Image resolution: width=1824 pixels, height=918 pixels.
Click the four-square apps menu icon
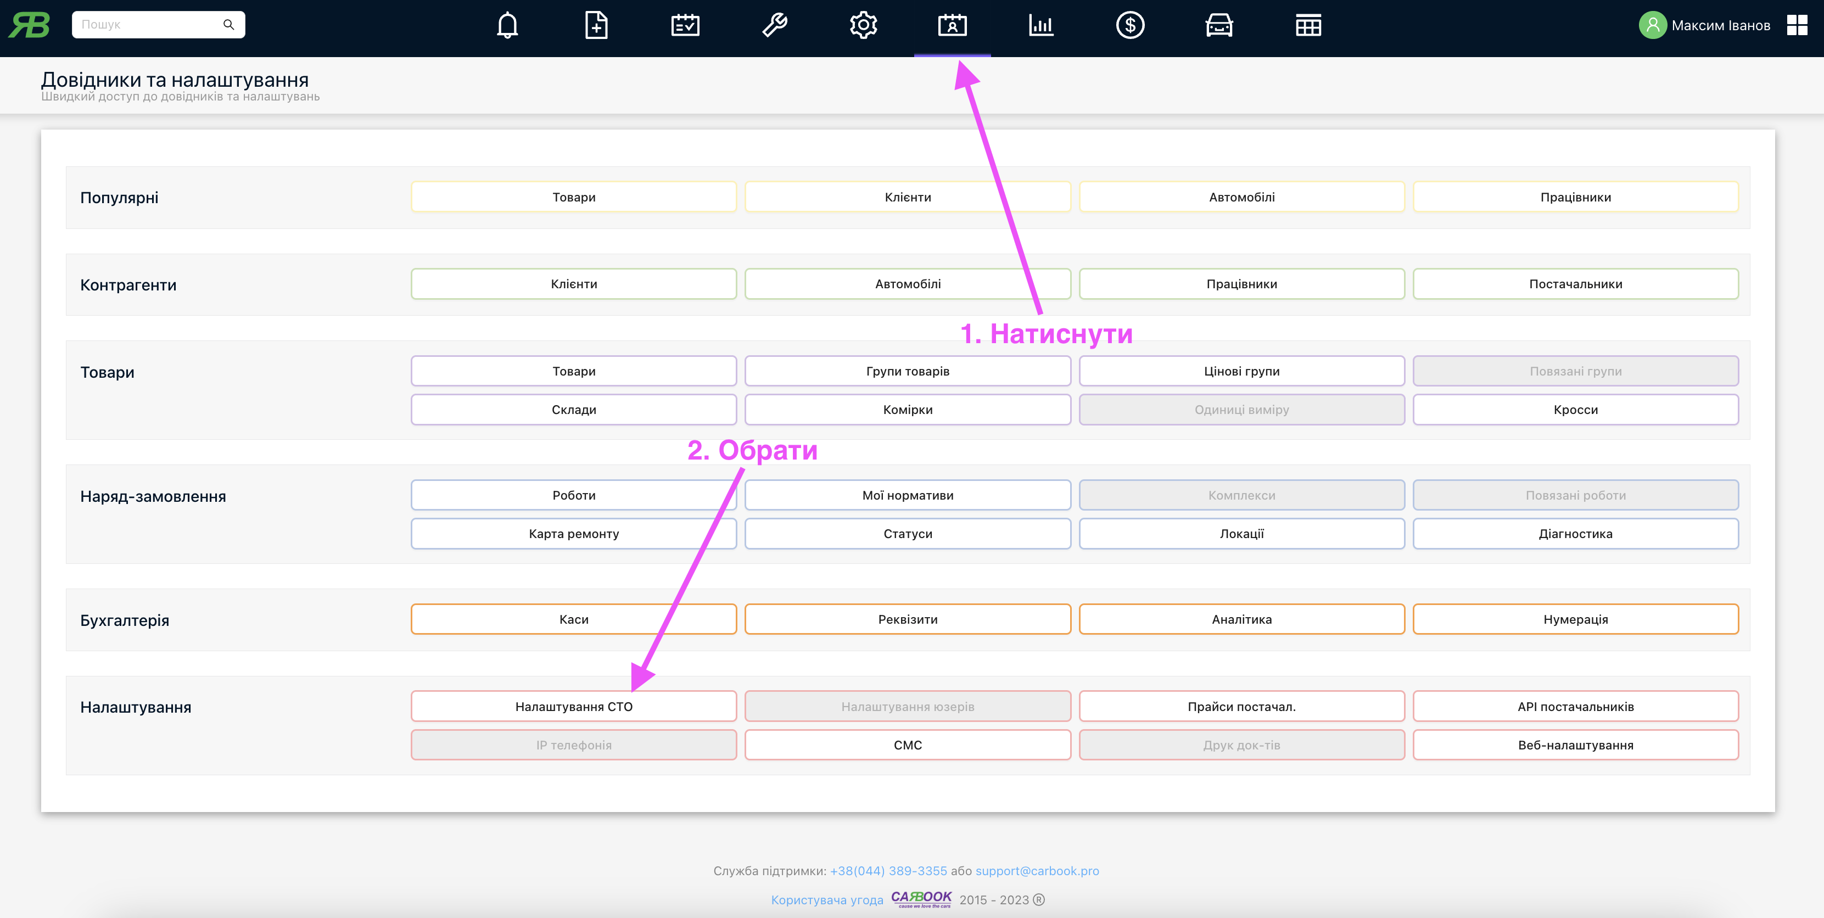pos(1797,25)
